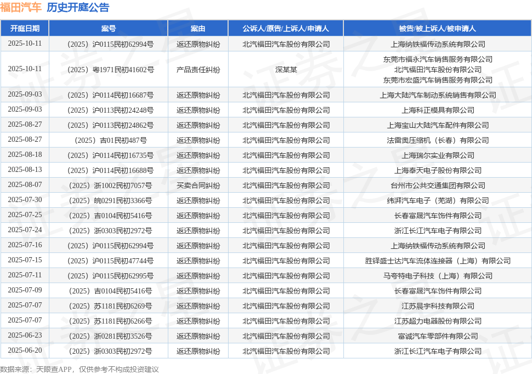Click hearing date 2025-08-13
Viewport: 532px width, 374px height.
[x=25, y=169]
